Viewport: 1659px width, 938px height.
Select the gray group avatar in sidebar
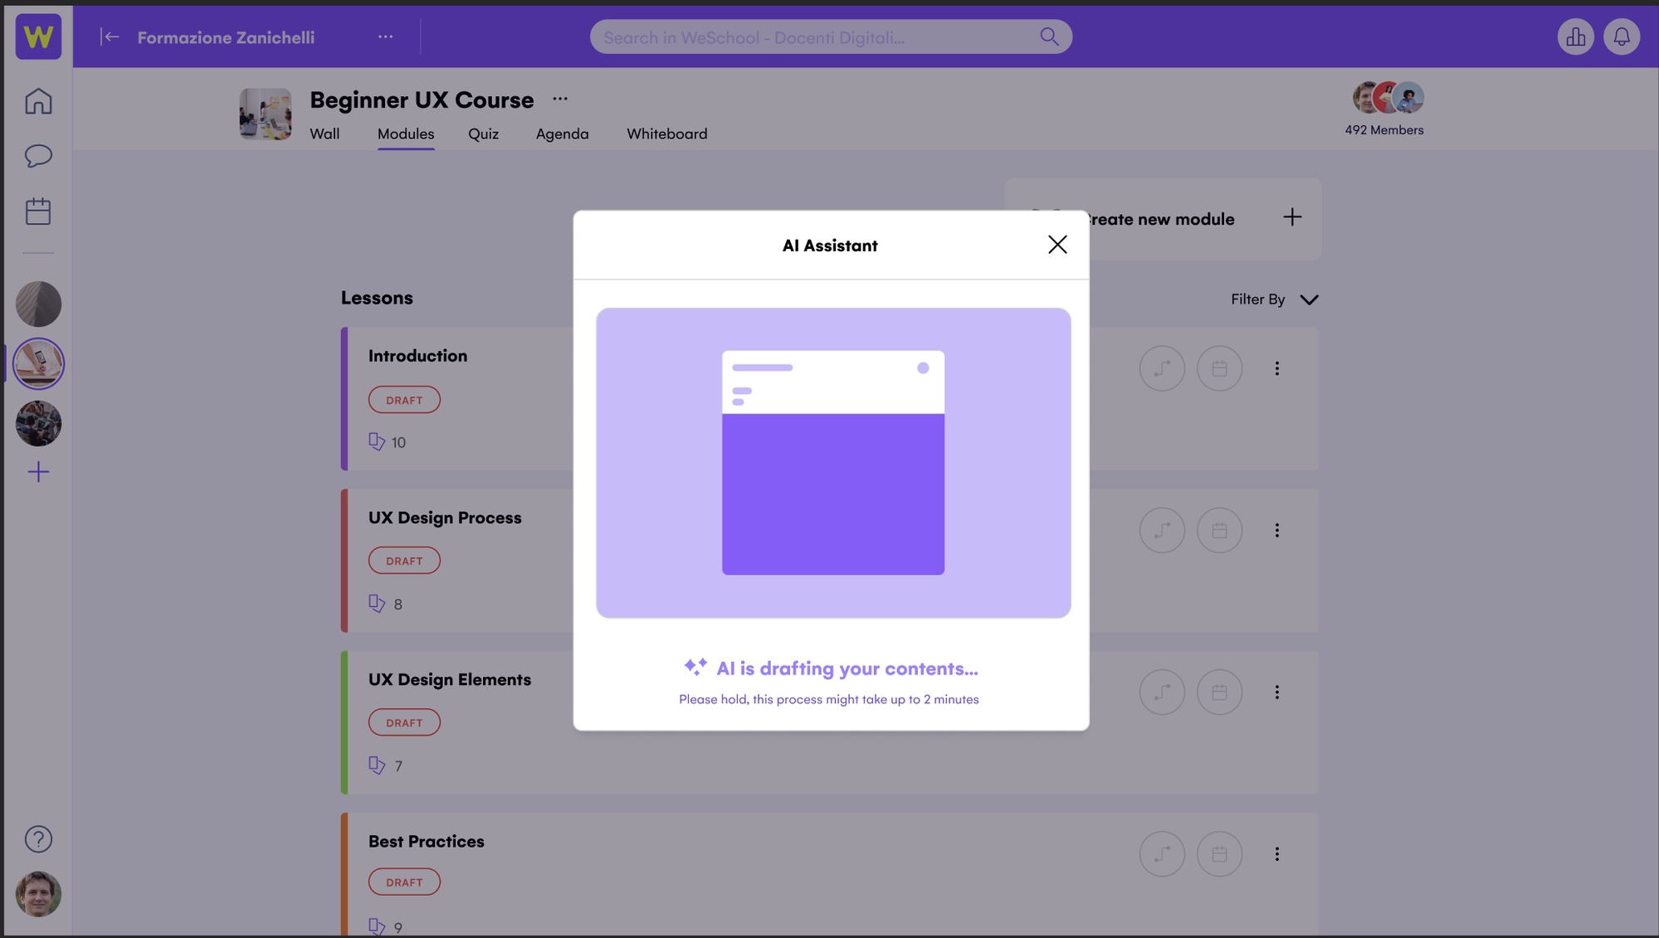click(38, 304)
